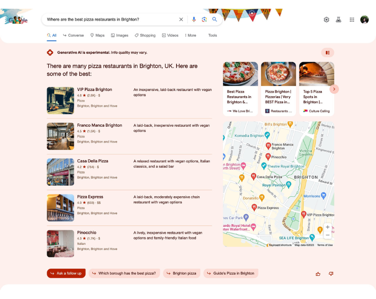Open quick settings gear icon

click(x=326, y=19)
